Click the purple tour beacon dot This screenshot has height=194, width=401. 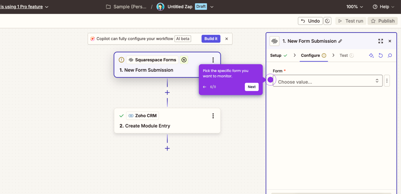click(270, 80)
